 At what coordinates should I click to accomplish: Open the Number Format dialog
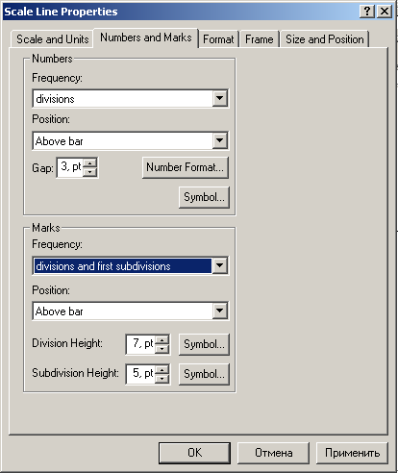186,167
